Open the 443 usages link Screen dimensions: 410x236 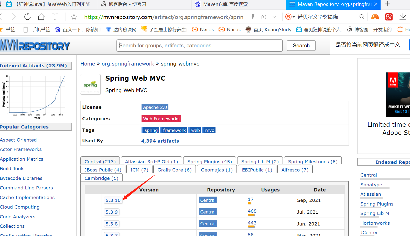(252, 223)
